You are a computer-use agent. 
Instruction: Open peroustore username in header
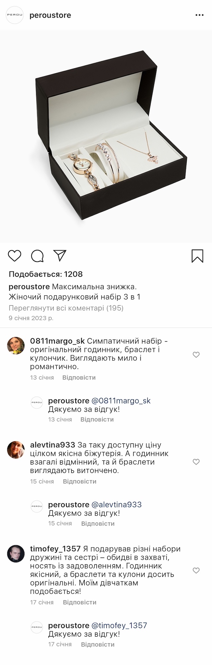50,15
